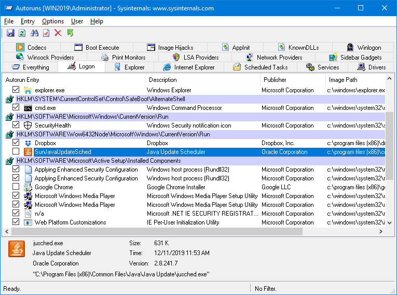The image size is (397, 295).
Task: Click the horizontal scrollbar right arrow
Action: pos(380,232)
